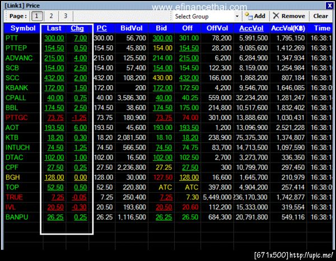Select the KBANK symbol
Viewport: 336px width, 261px height.
[x=16, y=88]
